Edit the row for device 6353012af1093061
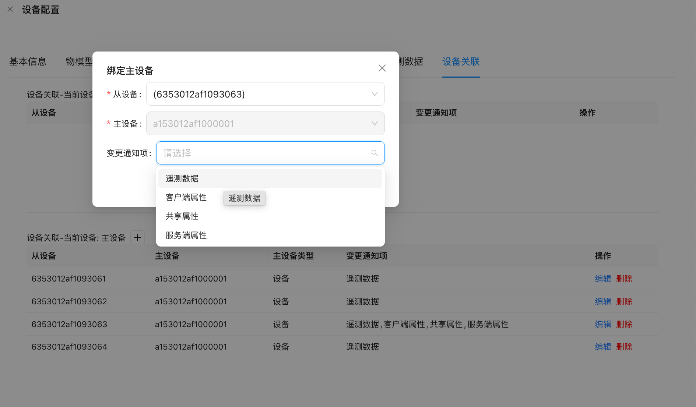Viewport: 696px width, 407px height. (x=603, y=279)
